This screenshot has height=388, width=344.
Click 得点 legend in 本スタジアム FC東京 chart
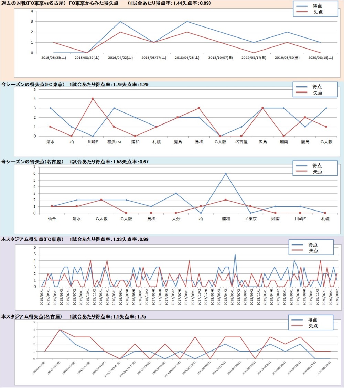[x=312, y=244]
